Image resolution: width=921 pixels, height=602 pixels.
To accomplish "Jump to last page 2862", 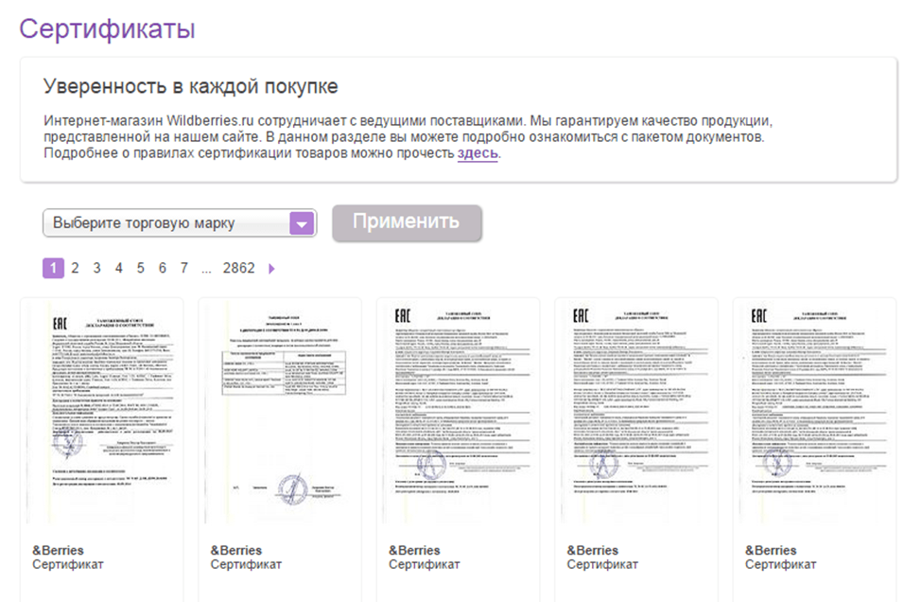I will point(238,269).
